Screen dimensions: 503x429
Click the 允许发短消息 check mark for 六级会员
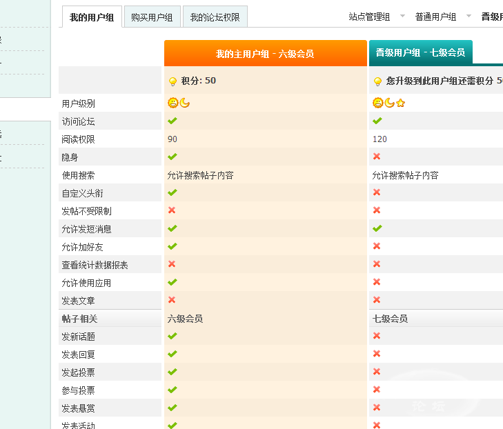172,228
